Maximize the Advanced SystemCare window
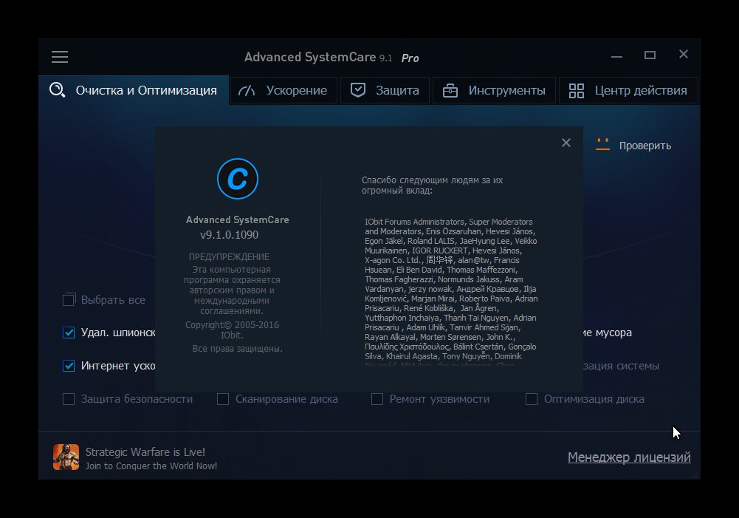The width and height of the screenshot is (739, 518). [x=650, y=55]
